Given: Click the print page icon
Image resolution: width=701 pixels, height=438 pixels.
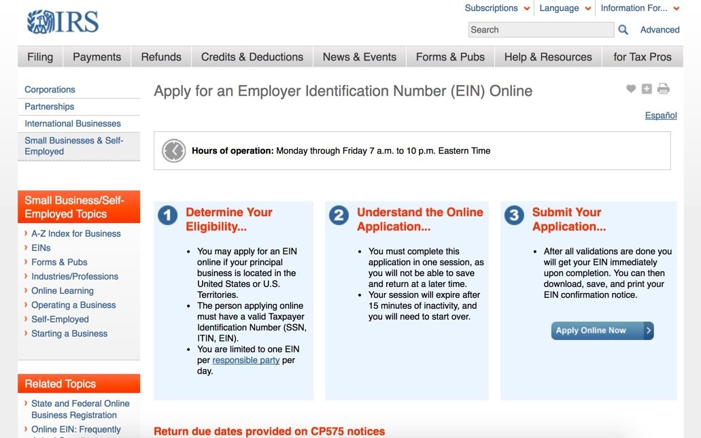Looking at the screenshot, I should pos(664,88).
